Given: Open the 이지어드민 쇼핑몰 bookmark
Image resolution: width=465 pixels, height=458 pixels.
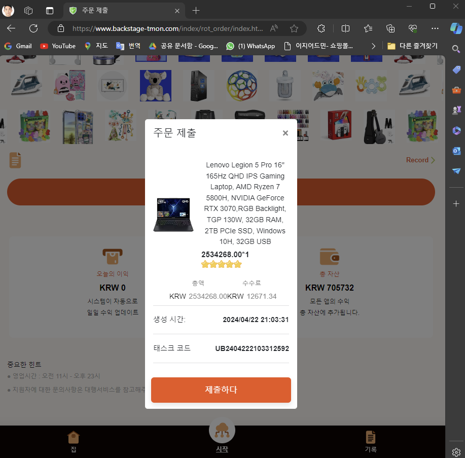Looking at the screenshot, I should [x=318, y=46].
